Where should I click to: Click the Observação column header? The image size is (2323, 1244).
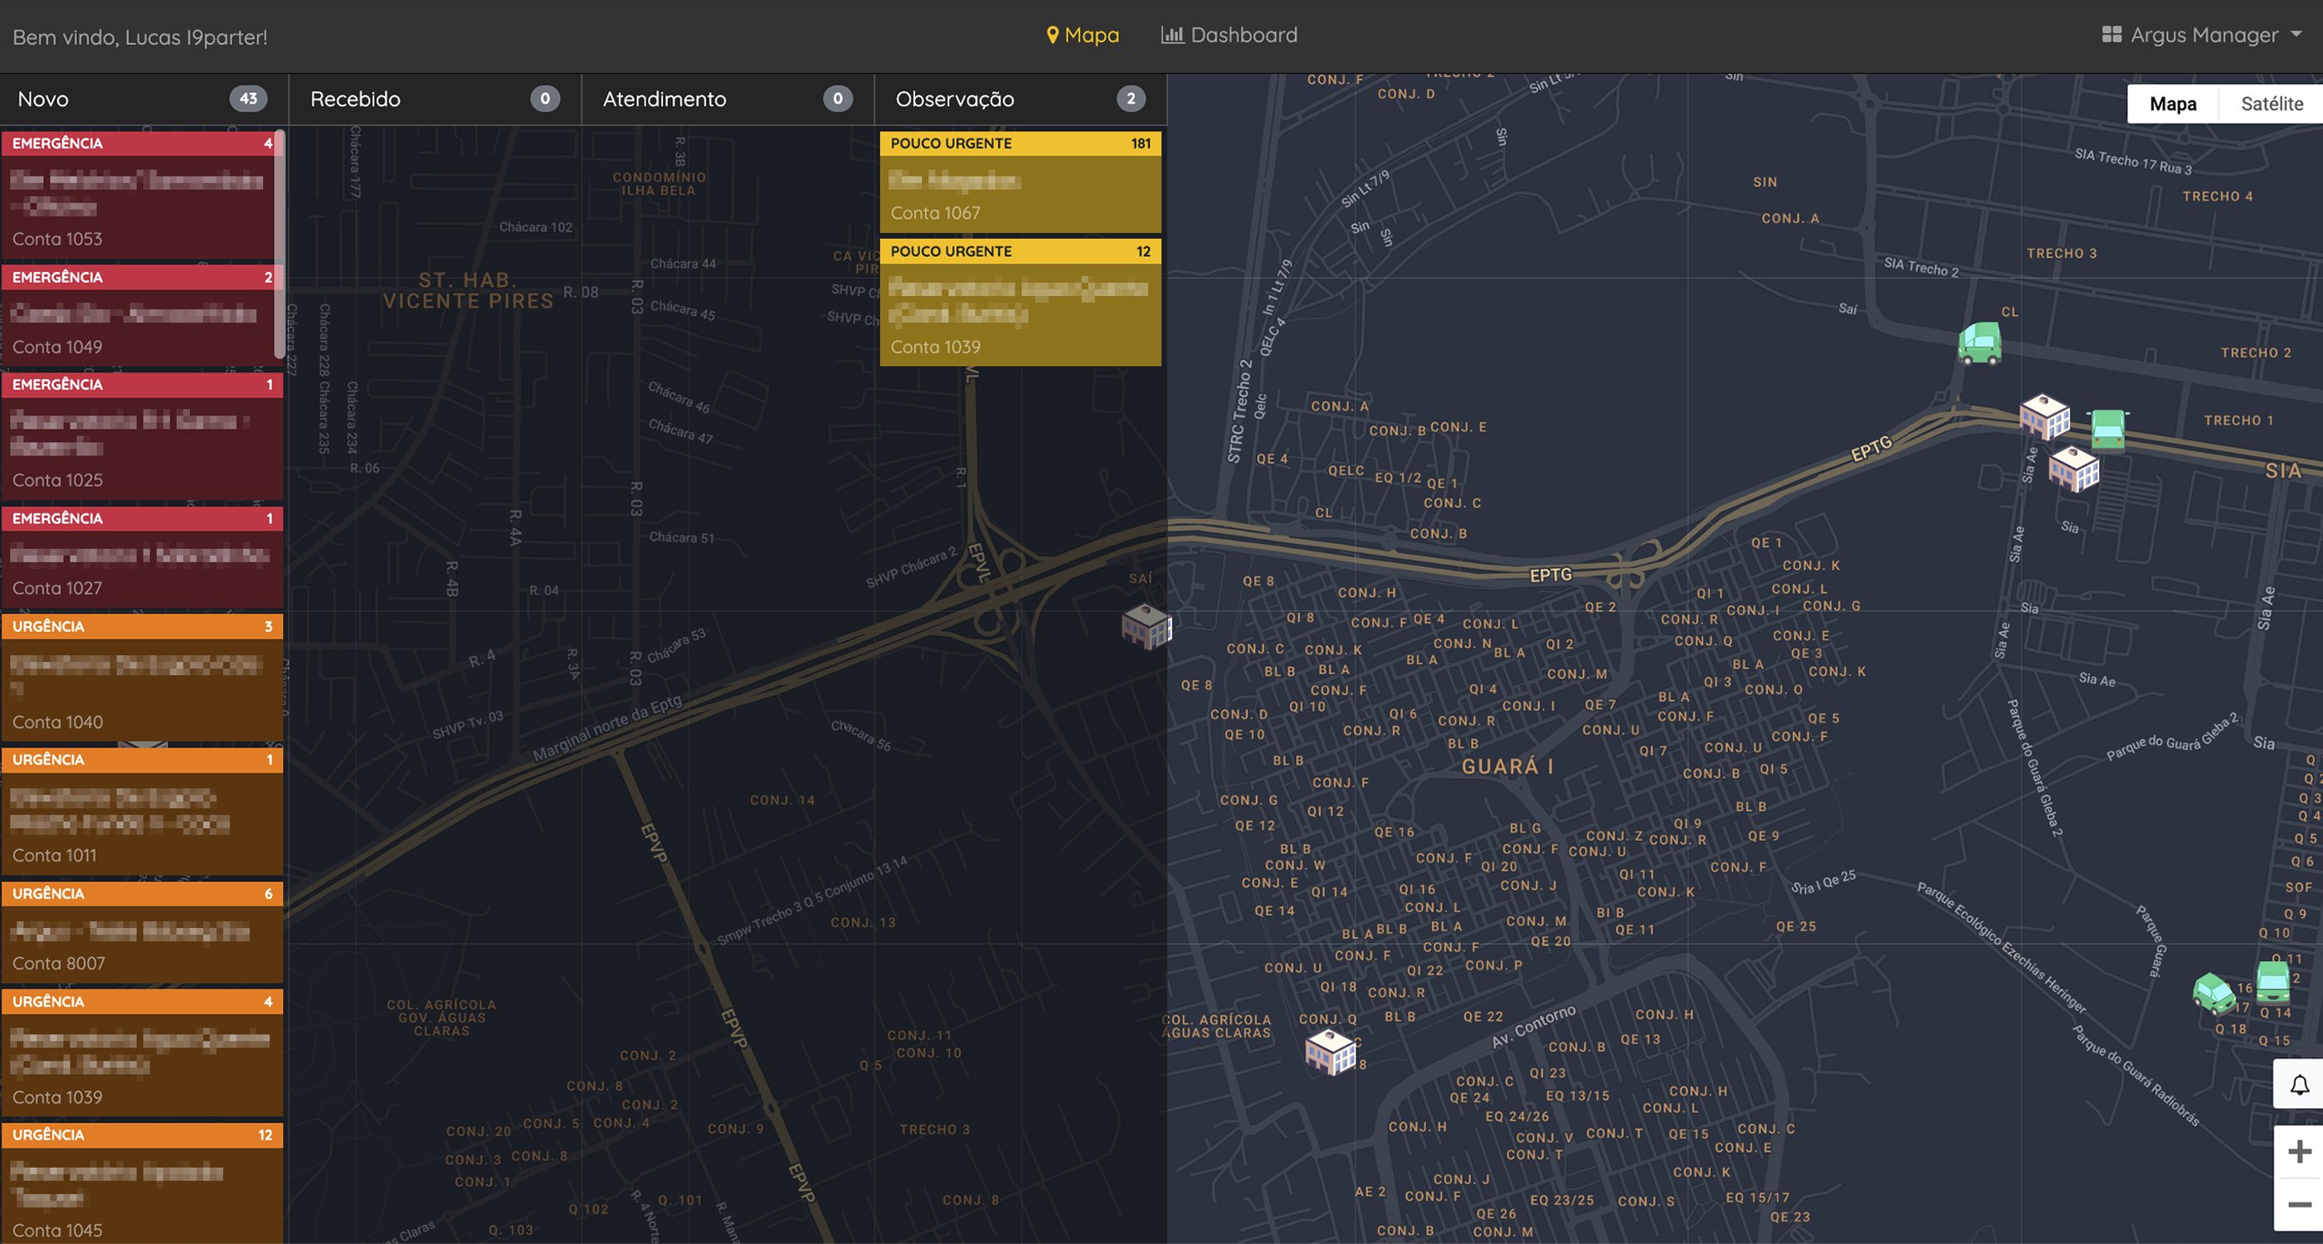[x=954, y=100]
